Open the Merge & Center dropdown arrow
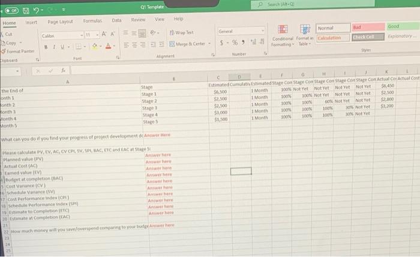Screen dimensions: 420x257 (209, 43)
